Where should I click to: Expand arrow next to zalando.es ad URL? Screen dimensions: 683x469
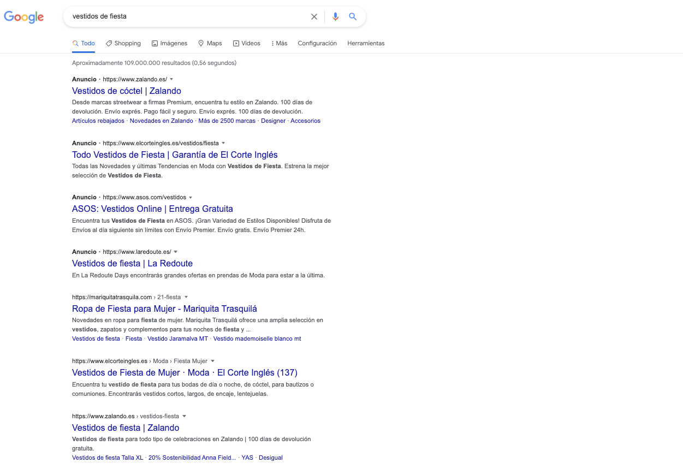pos(171,79)
